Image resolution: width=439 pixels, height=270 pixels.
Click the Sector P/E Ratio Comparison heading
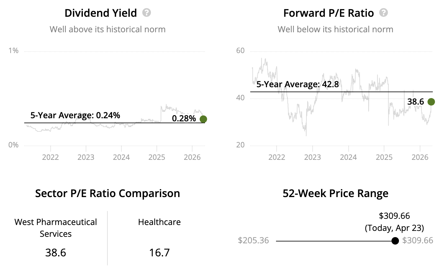pyautogui.click(x=107, y=193)
